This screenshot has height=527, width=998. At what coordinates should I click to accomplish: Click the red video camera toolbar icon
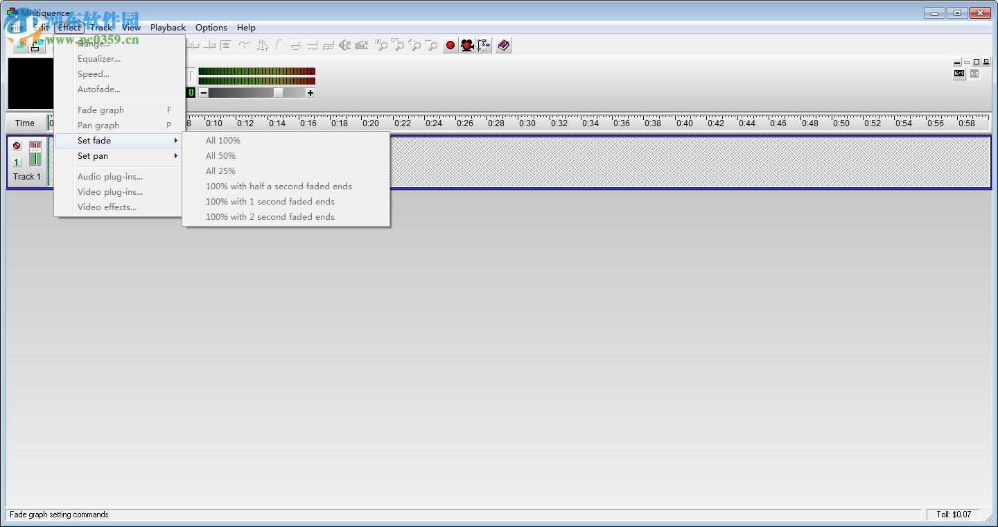tap(468, 45)
